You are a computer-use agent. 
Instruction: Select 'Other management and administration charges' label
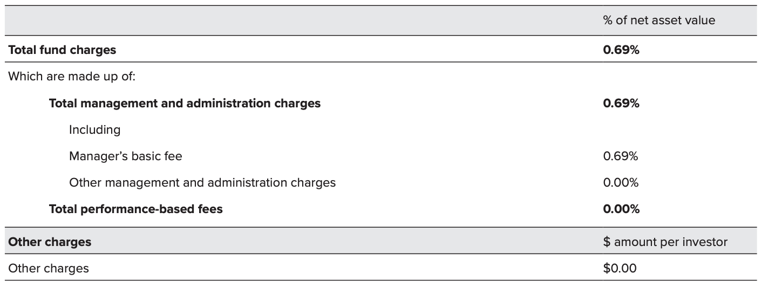click(x=202, y=183)
